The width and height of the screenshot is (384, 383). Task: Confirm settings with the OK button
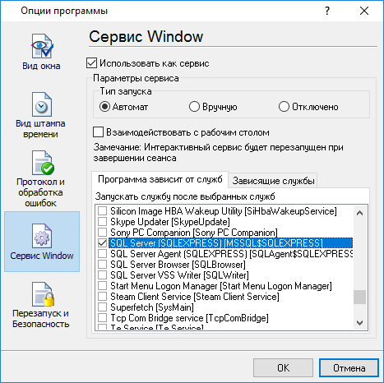point(283,367)
